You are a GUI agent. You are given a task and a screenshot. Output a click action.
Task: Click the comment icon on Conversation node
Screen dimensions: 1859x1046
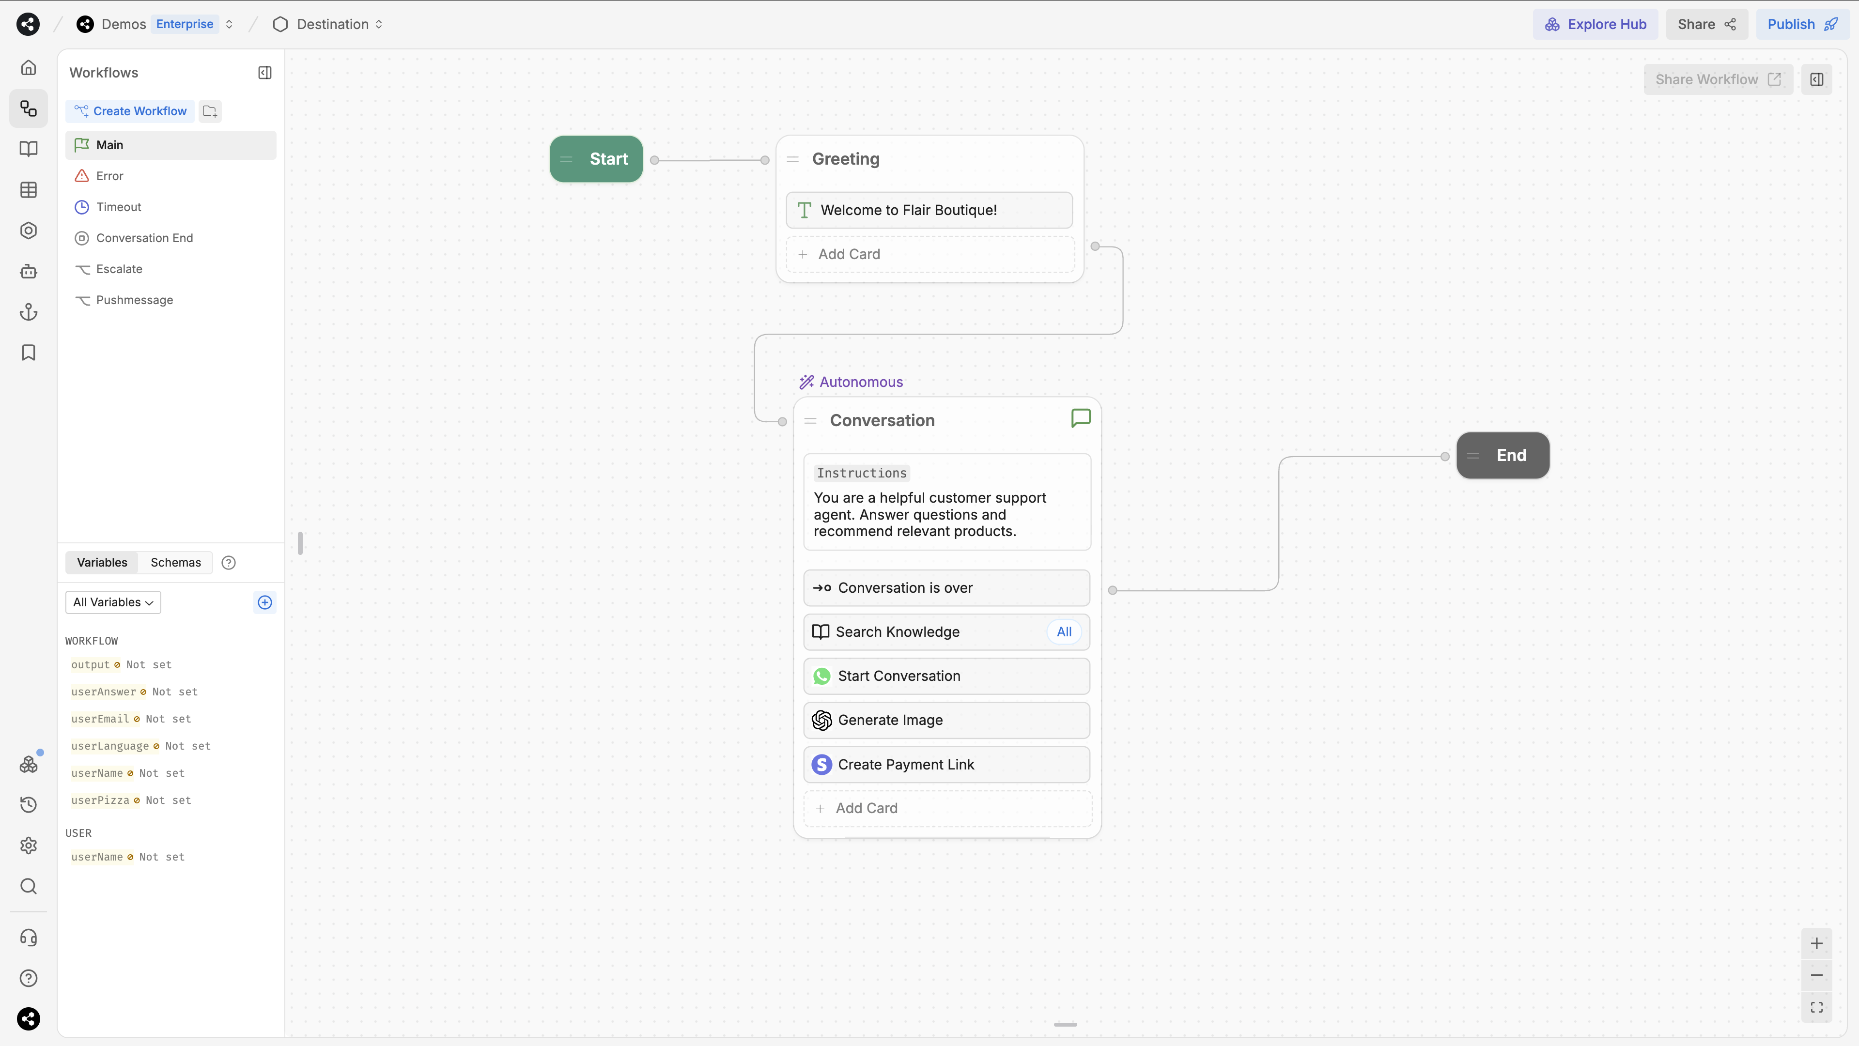tap(1080, 418)
